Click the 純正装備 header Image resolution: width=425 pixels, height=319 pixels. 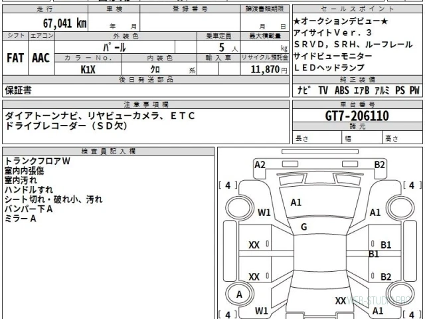pos(357,80)
